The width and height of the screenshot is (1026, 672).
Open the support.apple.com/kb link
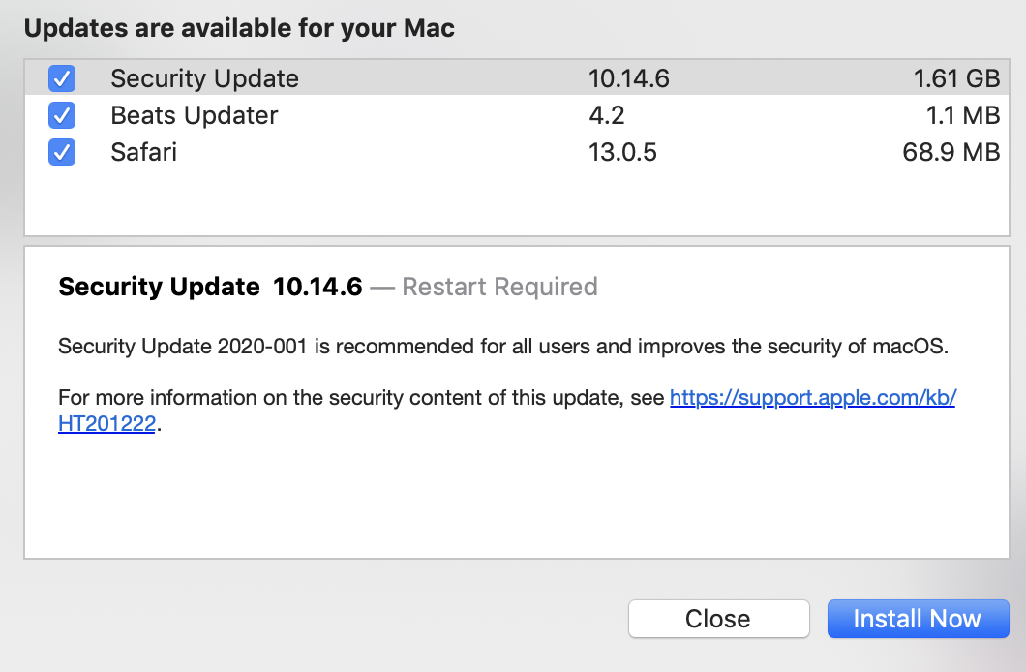[812, 398]
